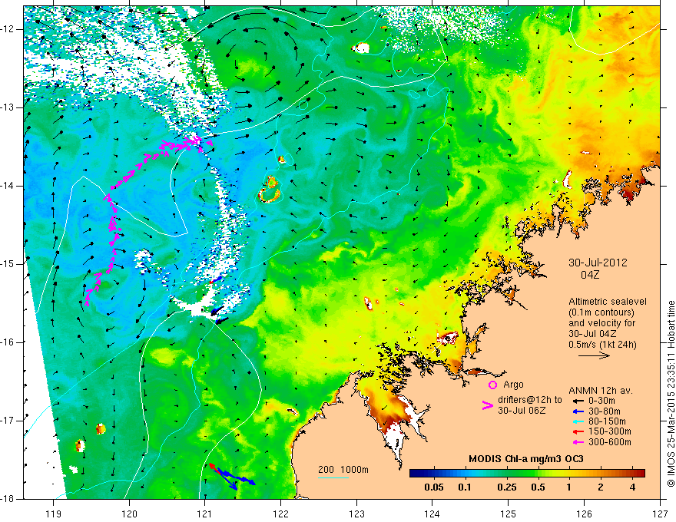
Task: Click the latitude axis label '-12'
Action: (x=9, y=29)
